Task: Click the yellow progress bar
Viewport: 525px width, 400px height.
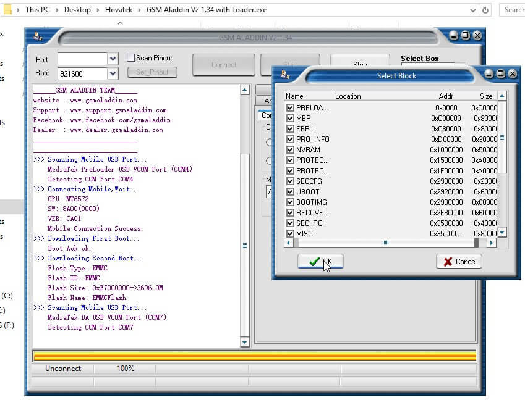Action: (255, 356)
